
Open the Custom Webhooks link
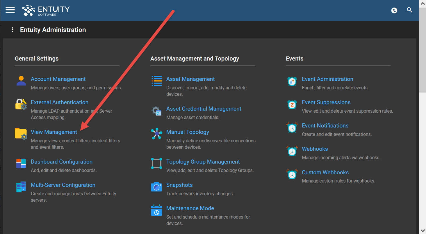click(325, 173)
